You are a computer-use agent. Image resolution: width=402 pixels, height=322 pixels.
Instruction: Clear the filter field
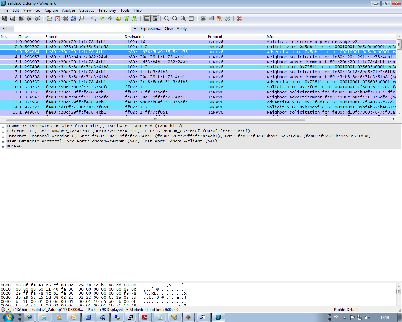169,29
